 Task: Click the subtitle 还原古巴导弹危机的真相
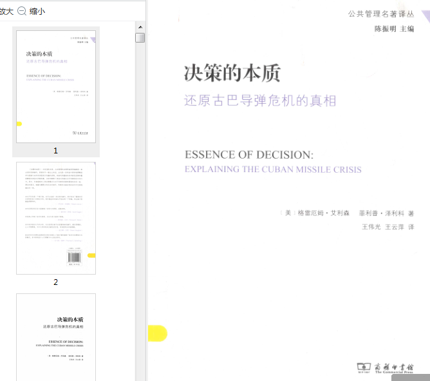click(x=260, y=101)
